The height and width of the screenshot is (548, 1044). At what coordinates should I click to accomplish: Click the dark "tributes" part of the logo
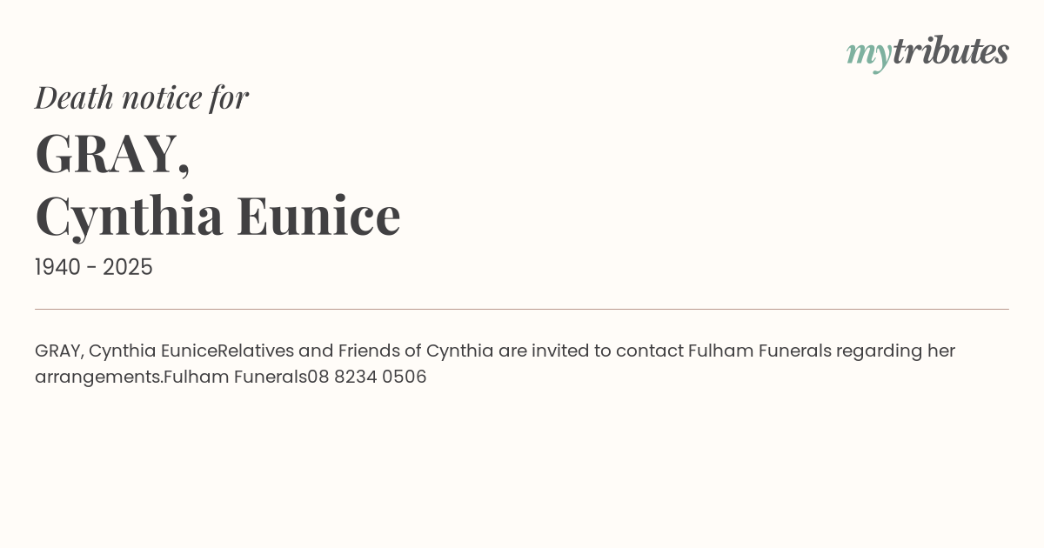950,51
